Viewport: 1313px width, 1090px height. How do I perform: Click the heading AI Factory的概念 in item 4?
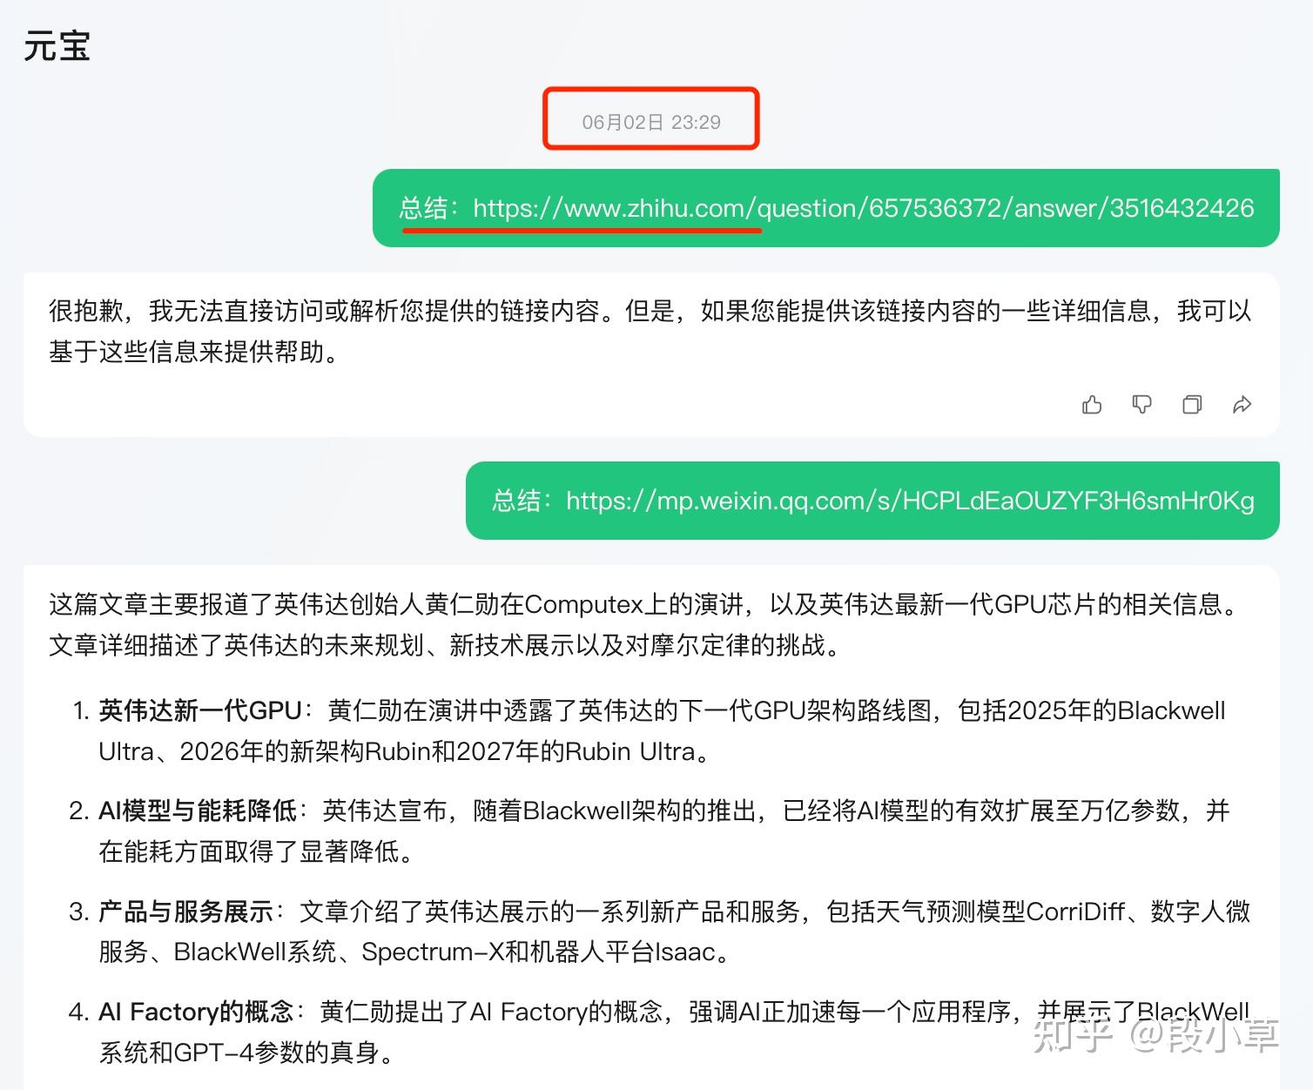(196, 1012)
